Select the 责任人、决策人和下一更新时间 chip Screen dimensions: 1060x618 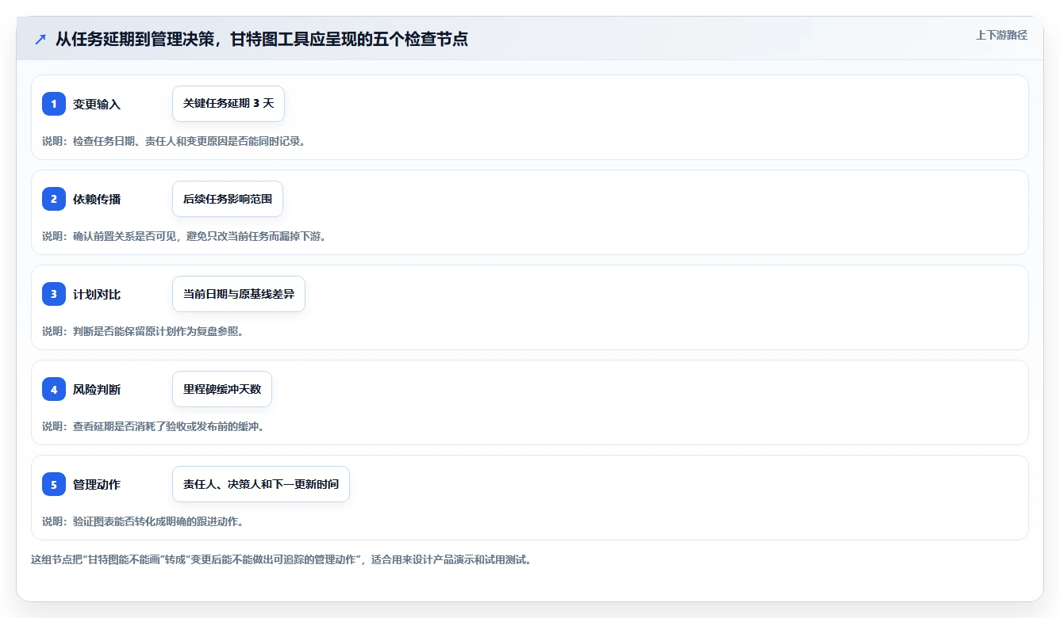click(x=261, y=484)
